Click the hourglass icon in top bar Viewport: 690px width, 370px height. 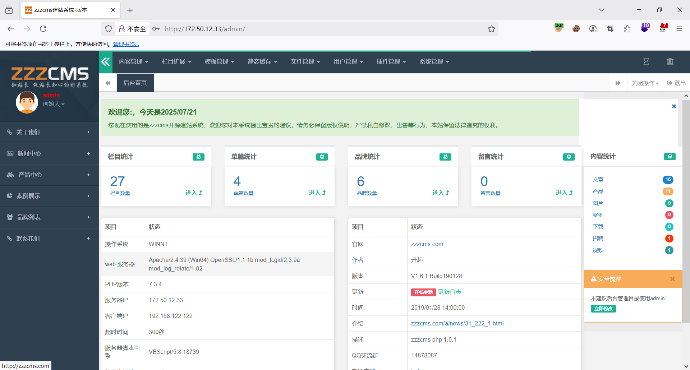(x=646, y=61)
